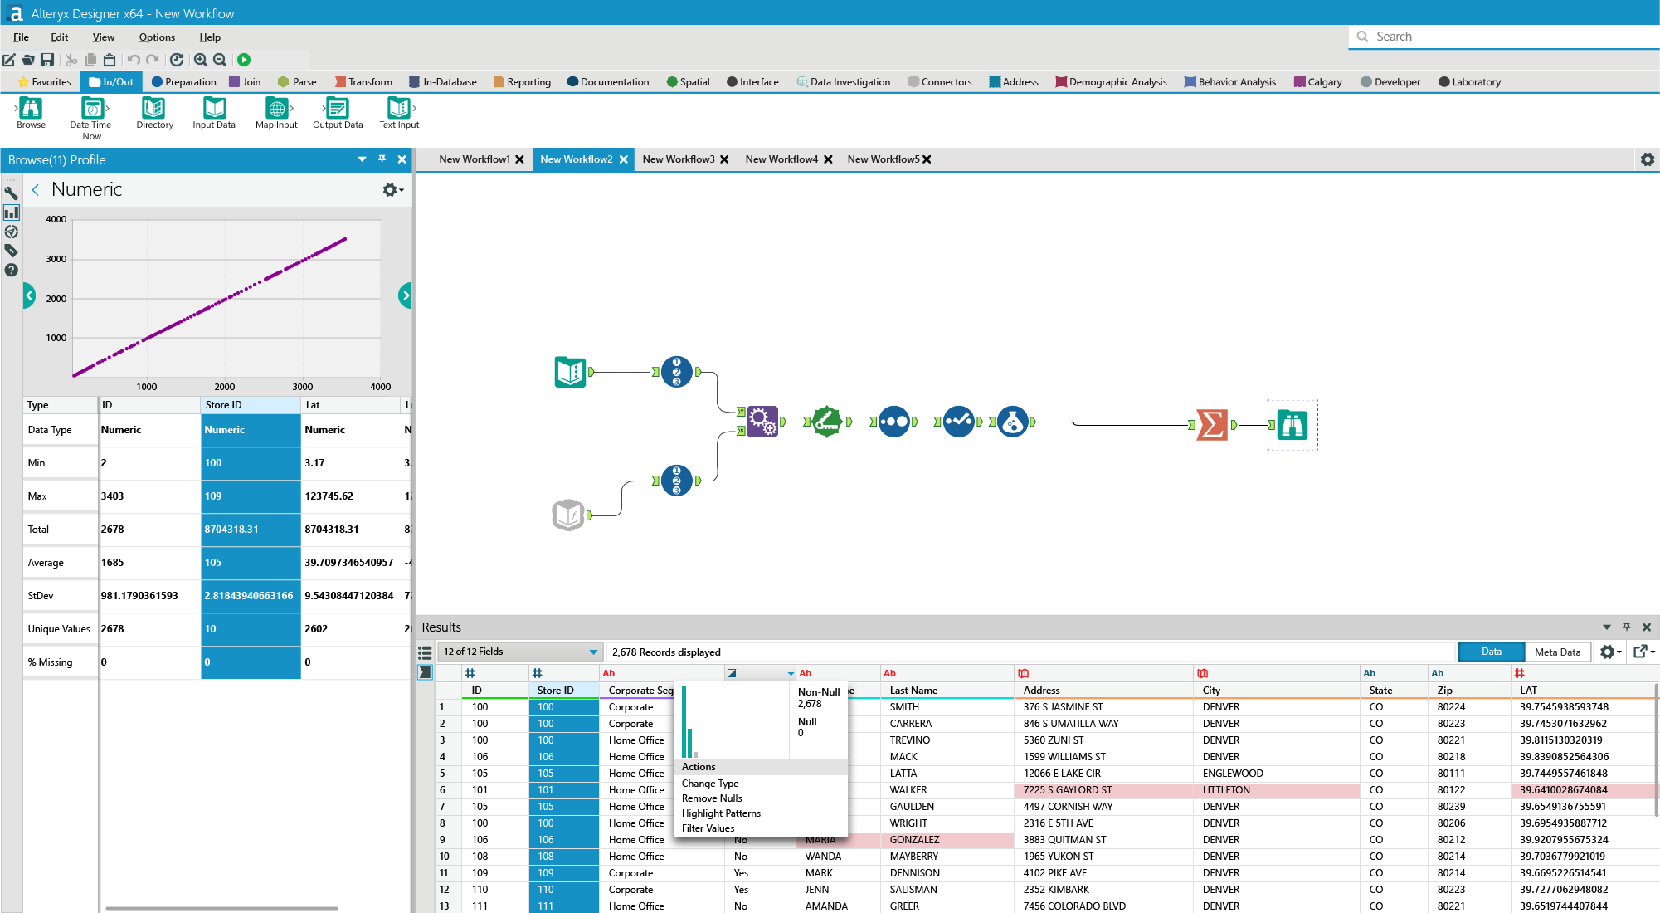
Task: Open the Options menu
Action: (x=157, y=37)
